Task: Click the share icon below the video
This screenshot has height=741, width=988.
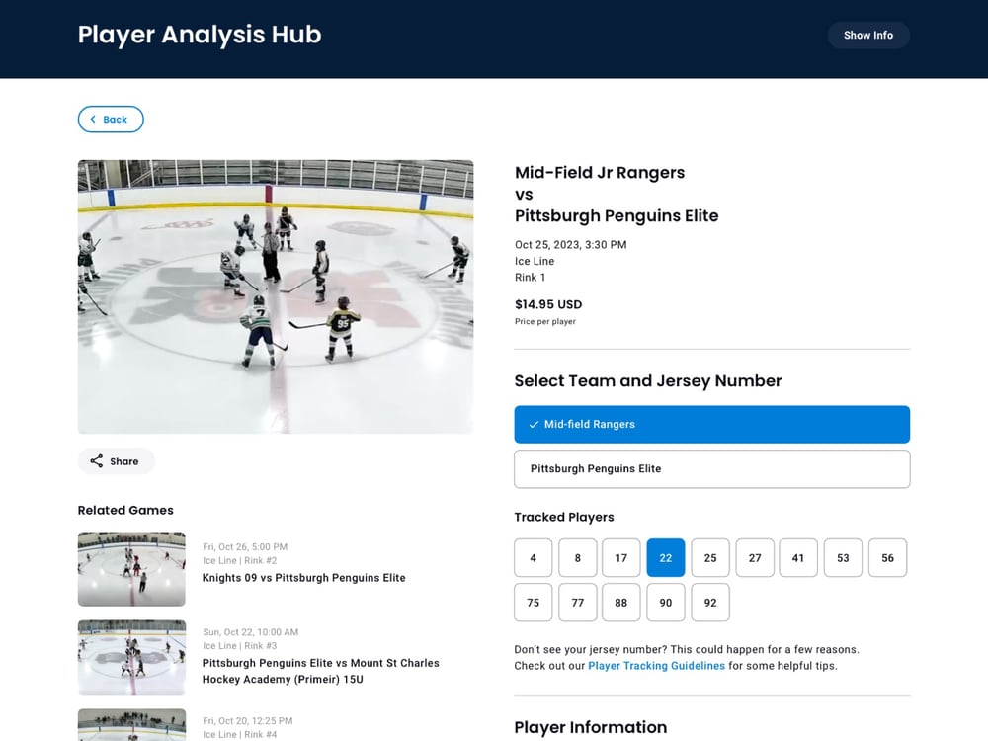Action: click(97, 461)
